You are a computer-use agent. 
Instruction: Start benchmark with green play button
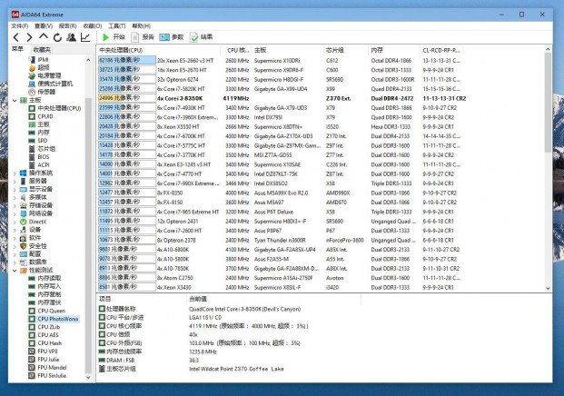(114, 37)
